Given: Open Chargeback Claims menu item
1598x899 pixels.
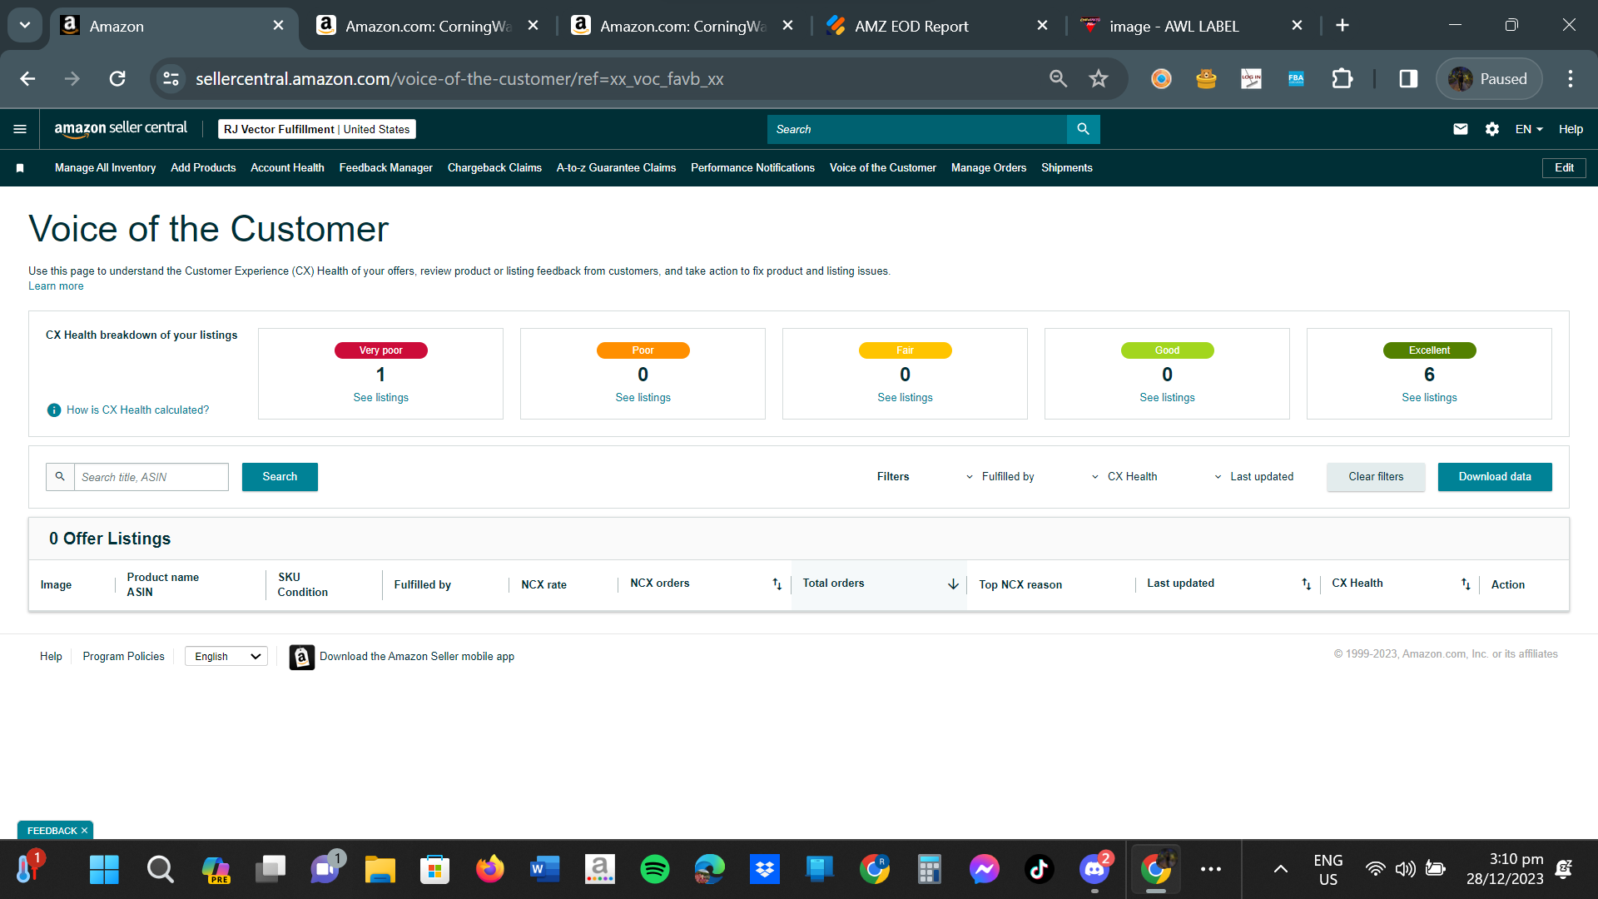Looking at the screenshot, I should pyautogui.click(x=494, y=168).
